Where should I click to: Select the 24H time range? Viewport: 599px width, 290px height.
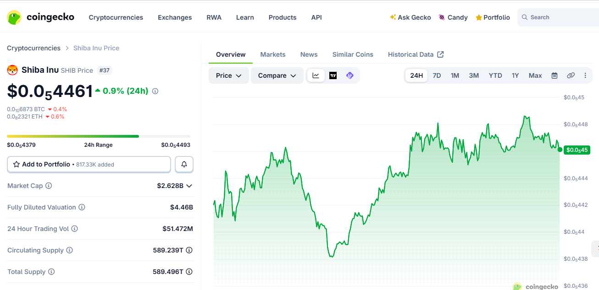pyautogui.click(x=416, y=75)
